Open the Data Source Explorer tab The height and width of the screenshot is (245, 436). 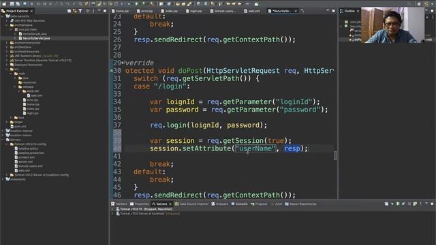191,204
